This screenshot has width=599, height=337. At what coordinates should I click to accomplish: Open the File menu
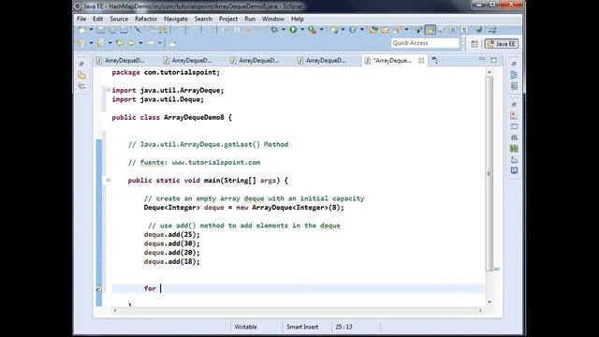(81, 19)
